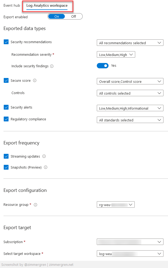Disable the Snapshots (Preview) checkbox
Image resolution: width=168 pixels, height=268 pixels.
6,167
